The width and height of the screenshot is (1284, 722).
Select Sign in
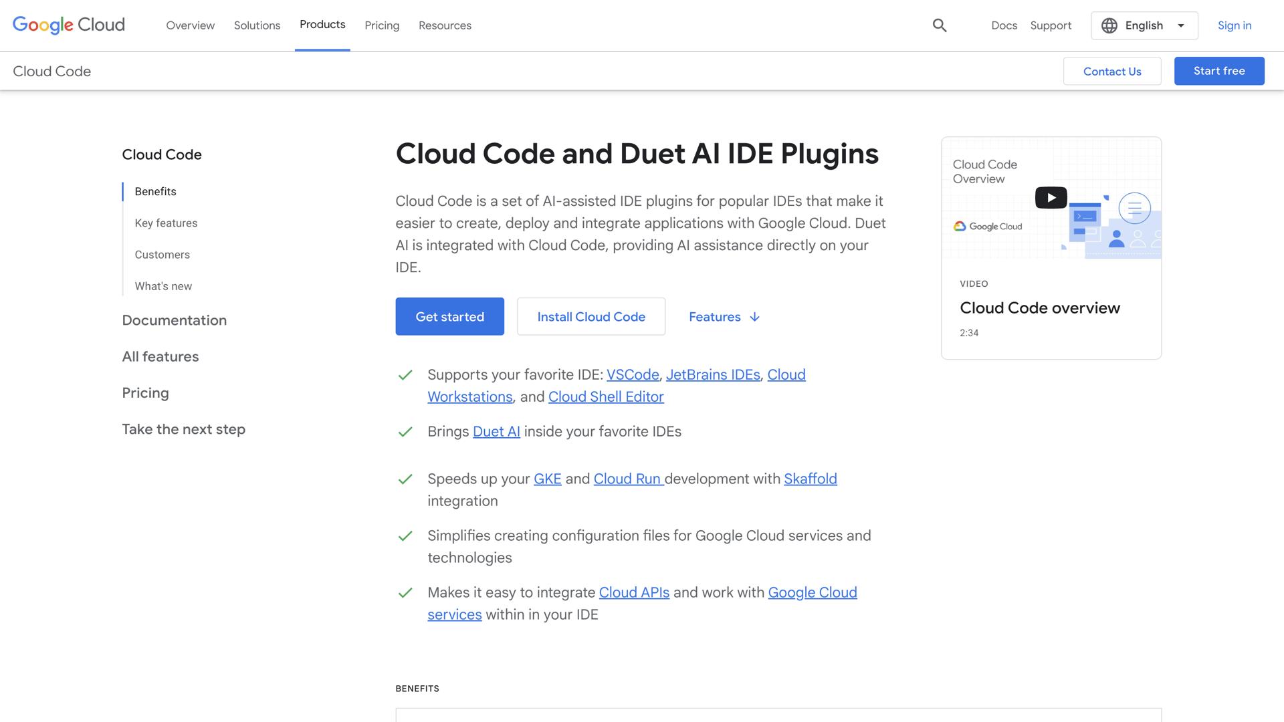pyautogui.click(x=1235, y=25)
